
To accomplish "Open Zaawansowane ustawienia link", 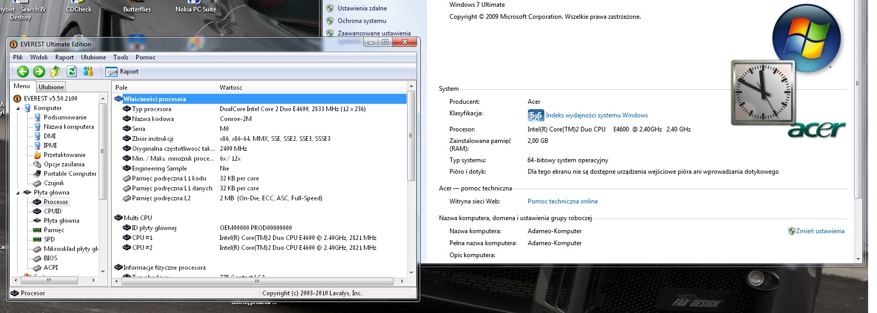I will 374,33.
